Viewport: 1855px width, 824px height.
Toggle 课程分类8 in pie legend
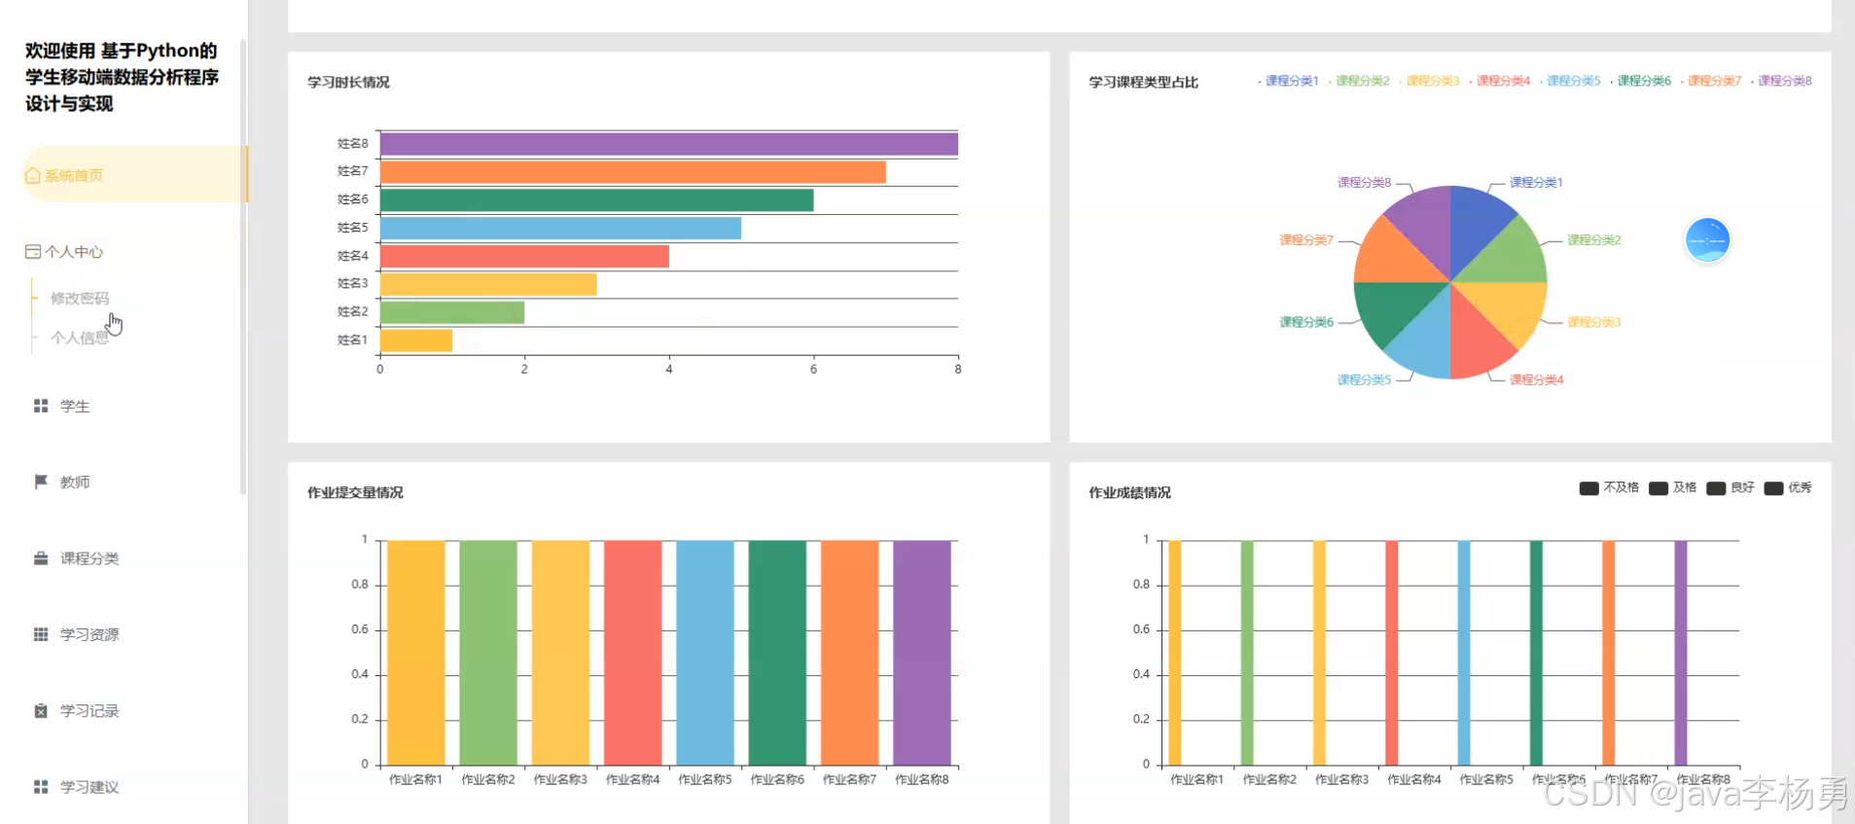tap(1780, 81)
